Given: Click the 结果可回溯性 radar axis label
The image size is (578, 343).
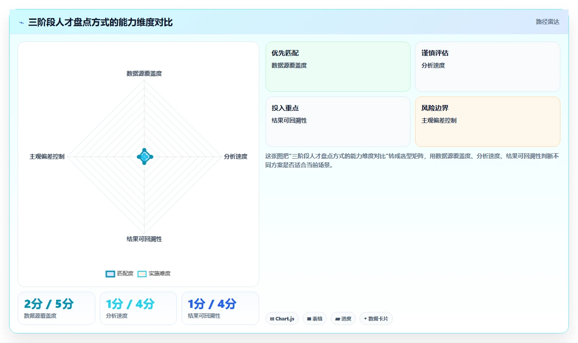Looking at the screenshot, I should [x=144, y=239].
